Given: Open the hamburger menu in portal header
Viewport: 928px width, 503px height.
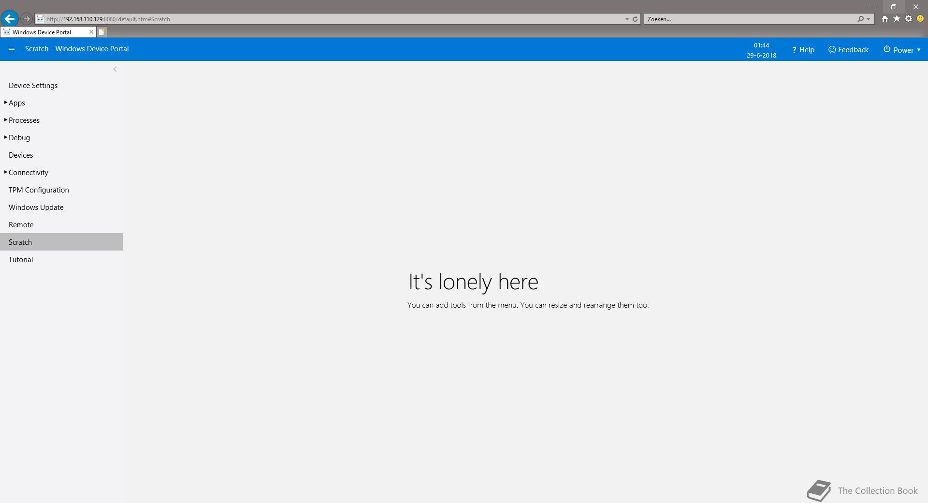Looking at the screenshot, I should tap(12, 49).
